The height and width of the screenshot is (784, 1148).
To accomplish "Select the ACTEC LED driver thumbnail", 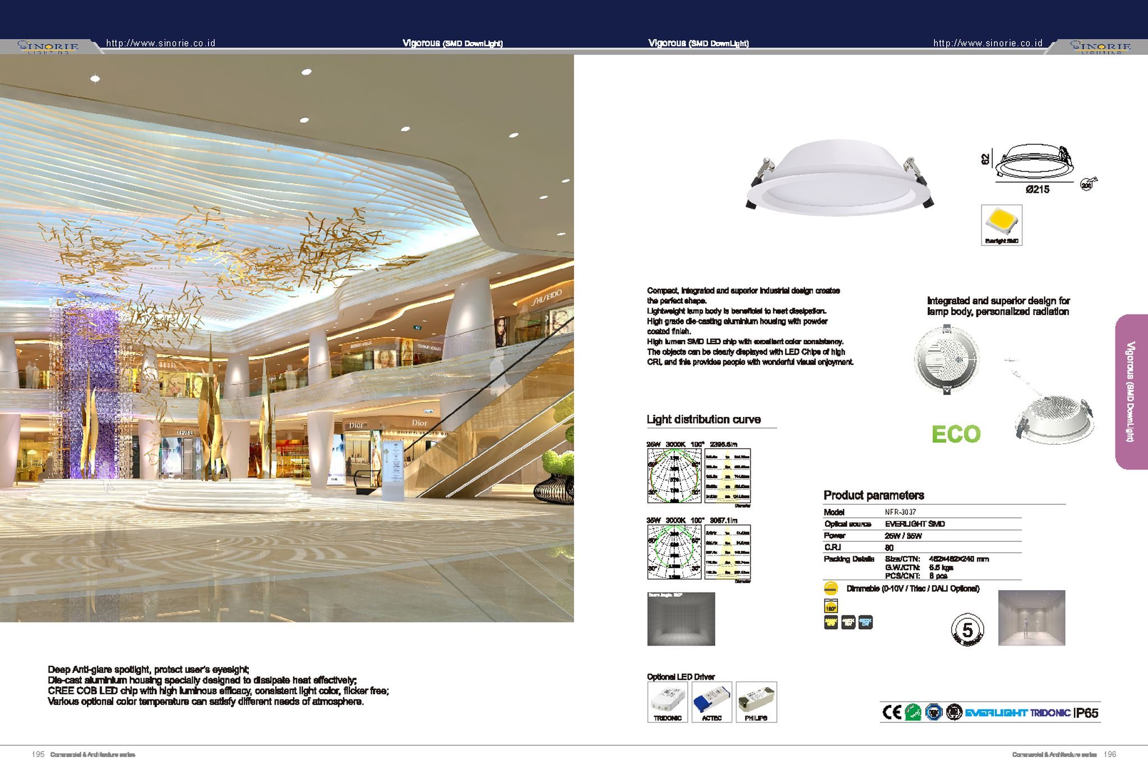I will tap(711, 702).
